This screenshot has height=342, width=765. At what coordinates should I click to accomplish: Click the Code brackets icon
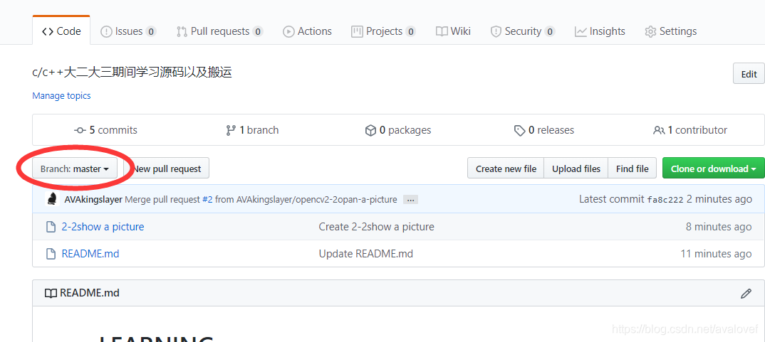[x=47, y=32]
